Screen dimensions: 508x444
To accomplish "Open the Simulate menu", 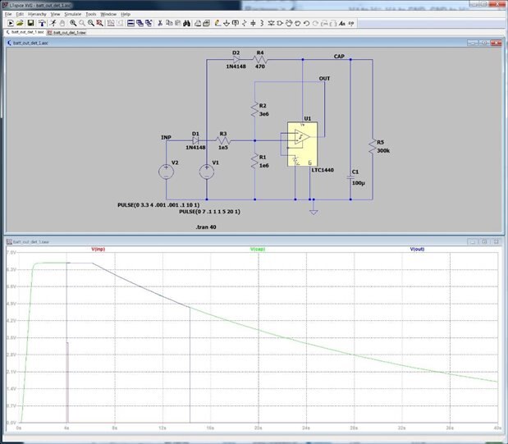I will (72, 14).
